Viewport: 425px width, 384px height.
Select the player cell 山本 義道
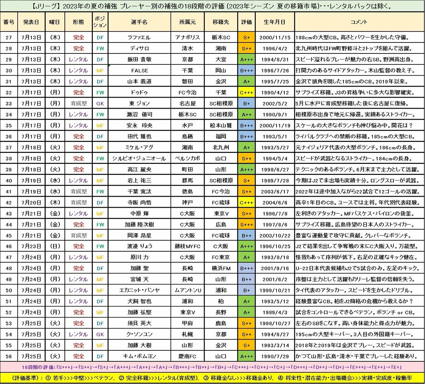click(x=139, y=81)
